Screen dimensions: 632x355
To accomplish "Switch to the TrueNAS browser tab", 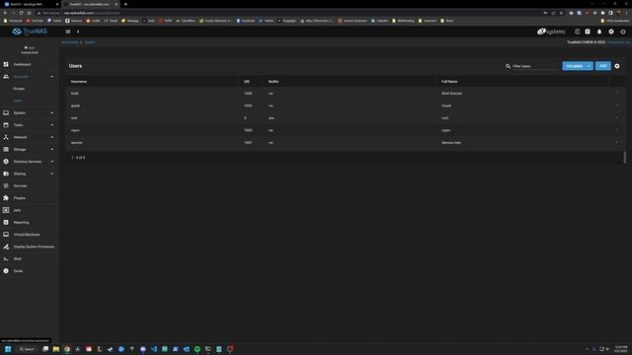I will pyautogui.click(x=90, y=4).
